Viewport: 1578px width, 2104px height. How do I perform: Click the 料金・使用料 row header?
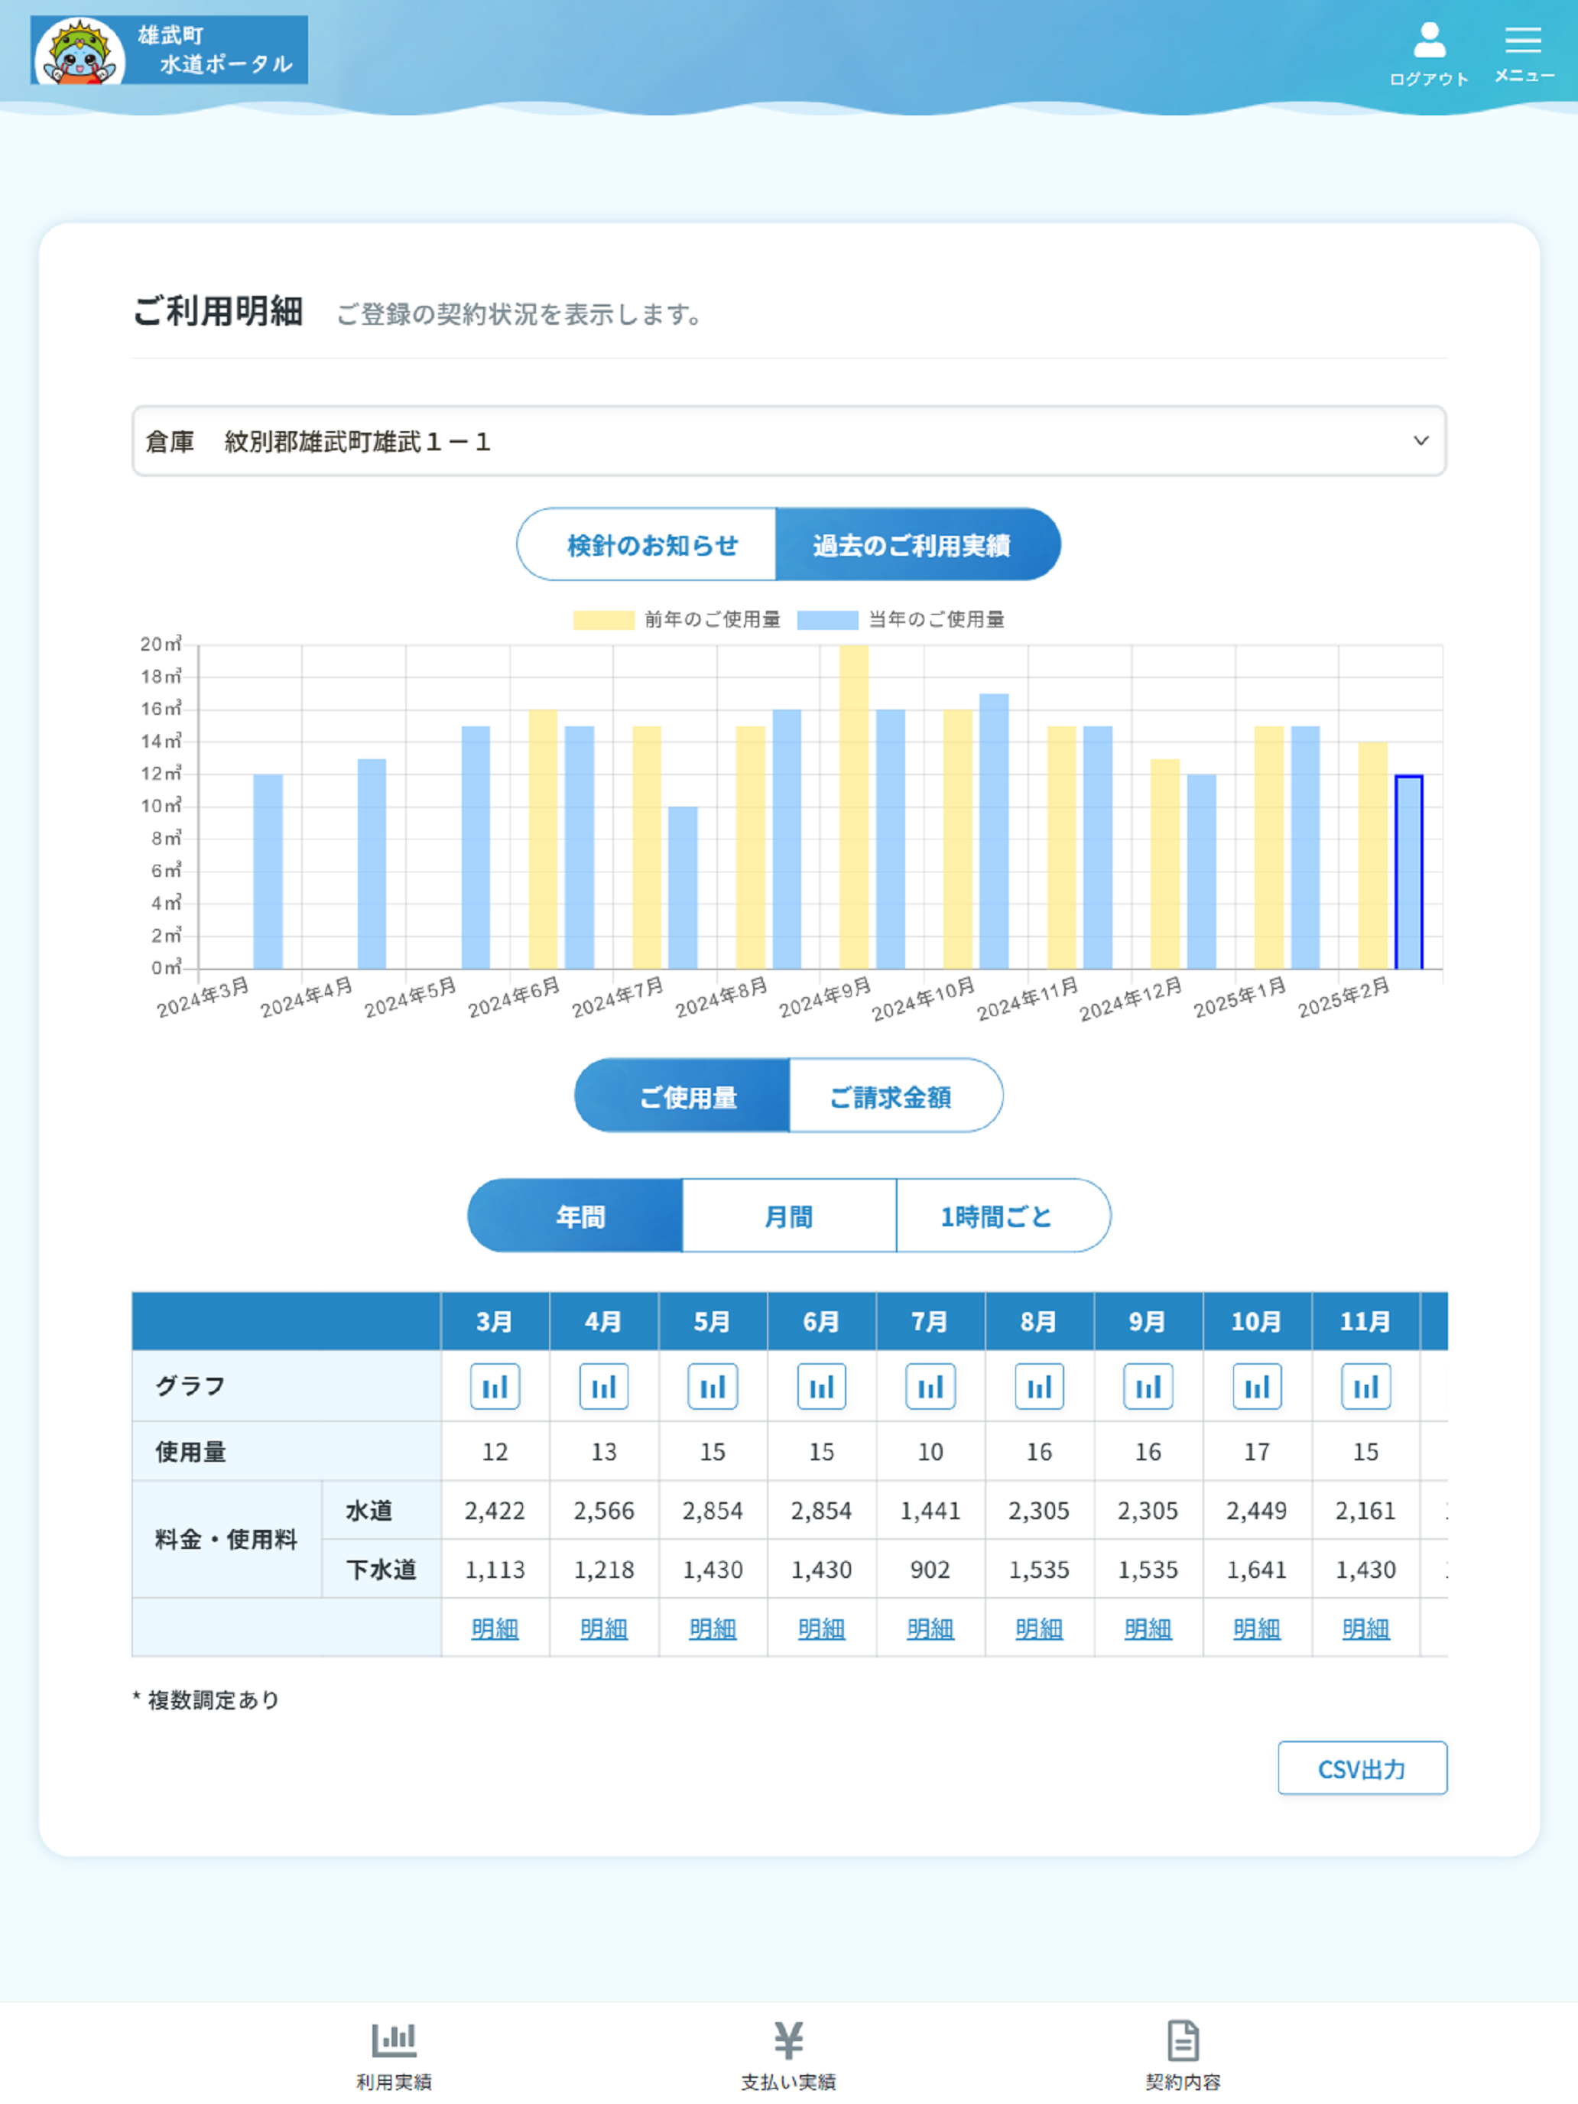click(x=226, y=1539)
